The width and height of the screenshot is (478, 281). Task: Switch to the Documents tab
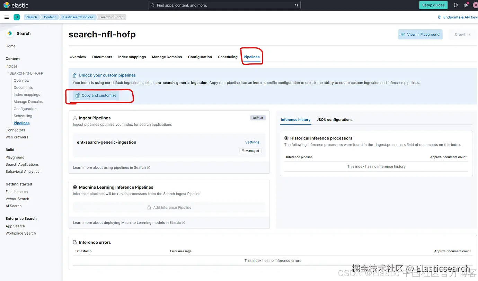pos(102,57)
